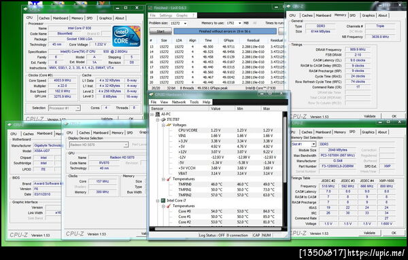Viewport: 408px width, 260px height.
Task: Click the ITE IT87 chip icon in HWMonitor
Action: [x=163, y=119]
